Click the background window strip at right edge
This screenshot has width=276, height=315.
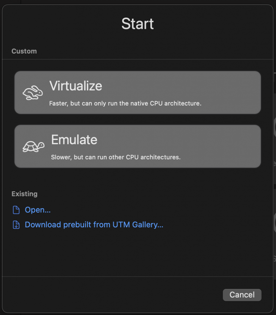coord(274,154)
